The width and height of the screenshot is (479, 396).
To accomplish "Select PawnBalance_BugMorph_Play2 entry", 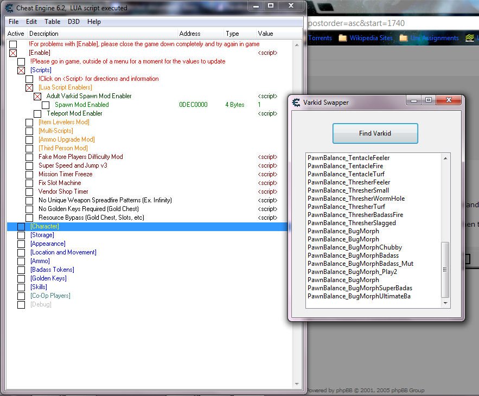I will (352, 272).
